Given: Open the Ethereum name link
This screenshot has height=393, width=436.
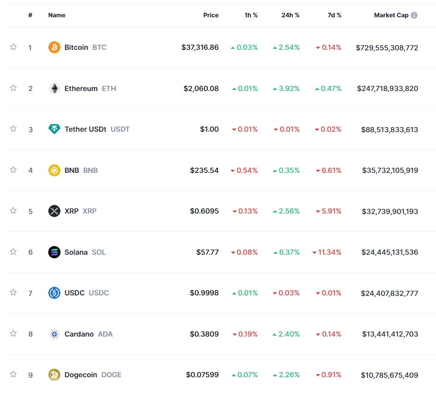Looking at the screenshot, I should pyautogui.click(x=81, y=88).
